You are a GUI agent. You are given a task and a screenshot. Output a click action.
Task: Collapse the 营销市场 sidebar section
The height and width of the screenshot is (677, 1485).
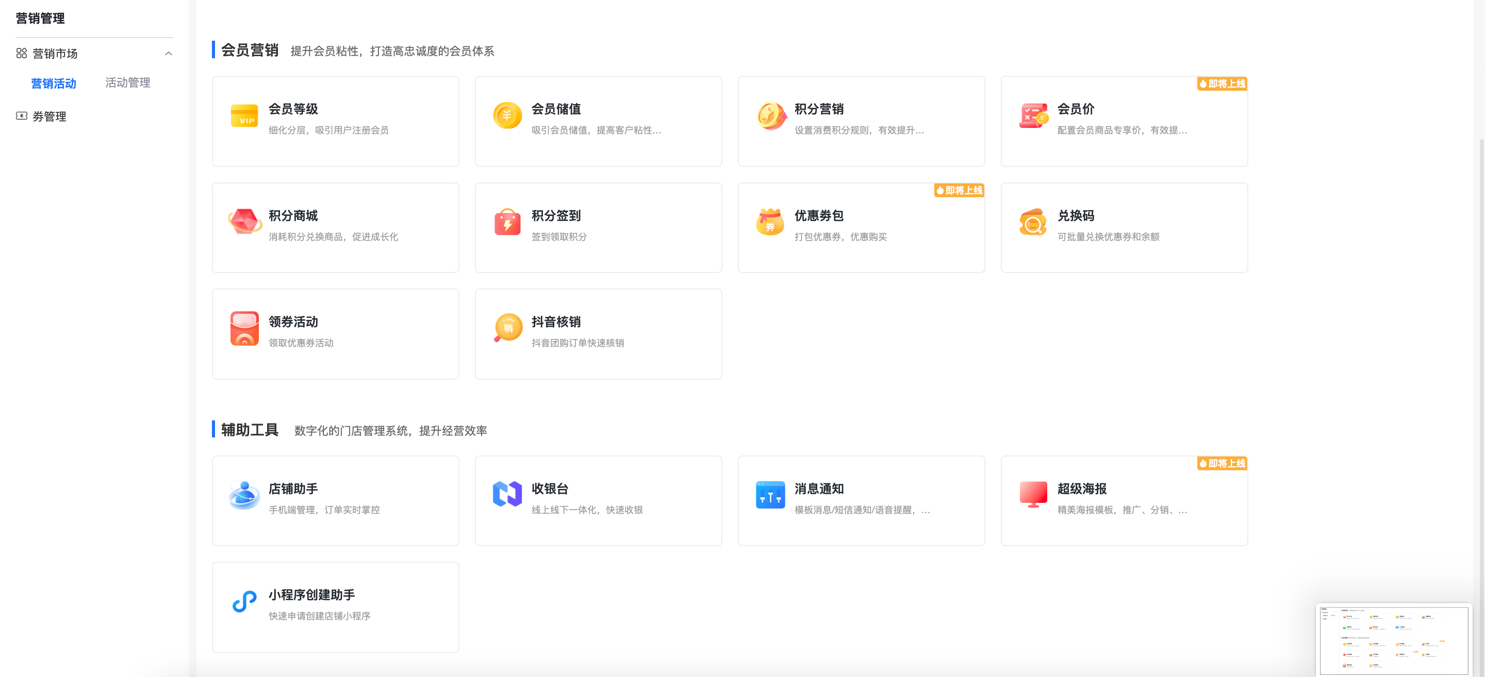point(168,54)
